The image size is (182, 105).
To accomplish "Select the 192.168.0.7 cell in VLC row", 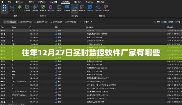I will click(x=34, y=82).
